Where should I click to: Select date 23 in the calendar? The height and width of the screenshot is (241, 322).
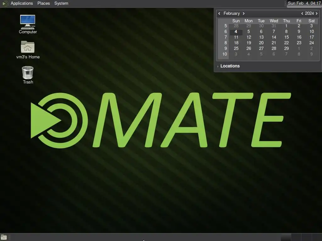click(x=299, y=43)
